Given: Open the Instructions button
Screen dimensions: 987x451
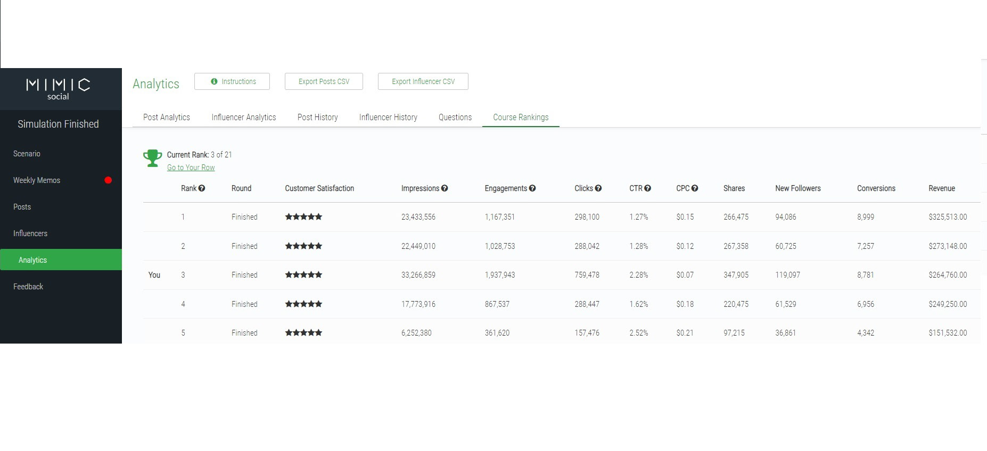Looking at the screenshot, I should [x=232, y=81].
